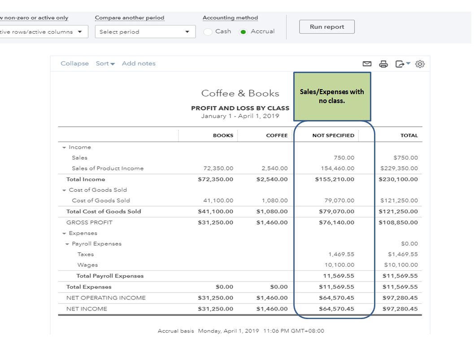Click the print report icon
The image size is (474, 354).
pyautogui.click(x=383, y=64)
